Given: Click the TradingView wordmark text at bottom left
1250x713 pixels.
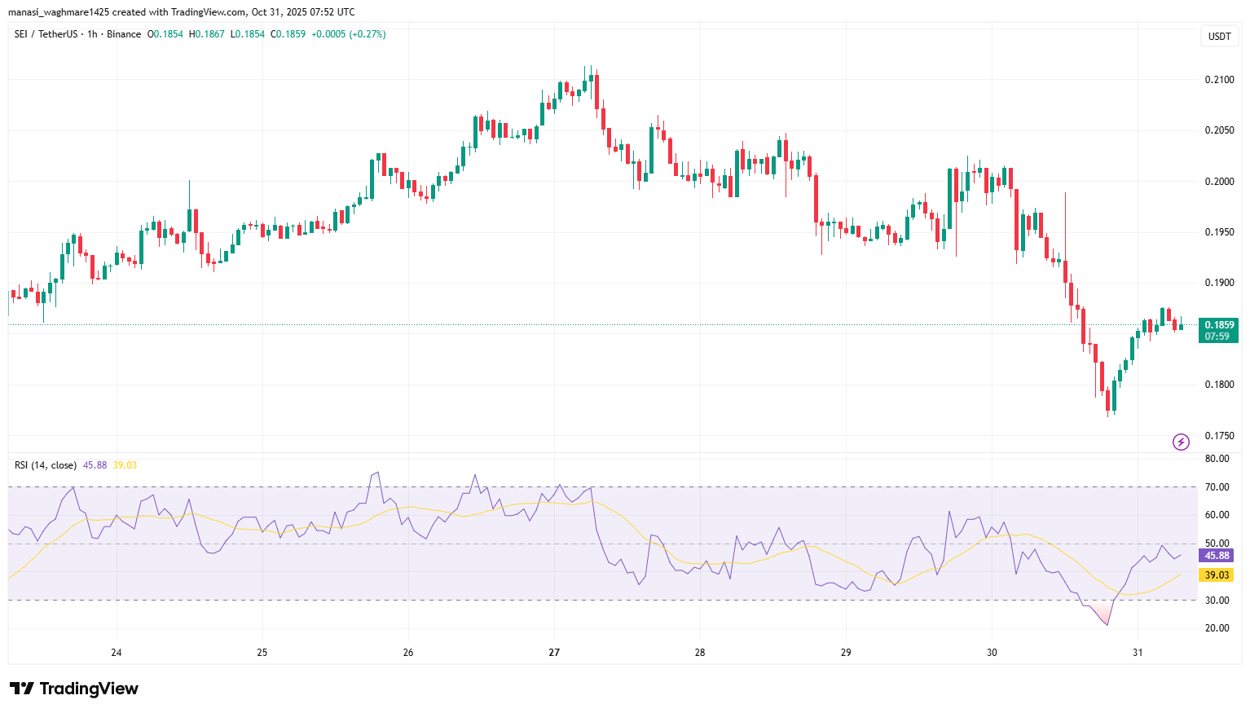Looking at the screenshot, I should coord(89,689).
